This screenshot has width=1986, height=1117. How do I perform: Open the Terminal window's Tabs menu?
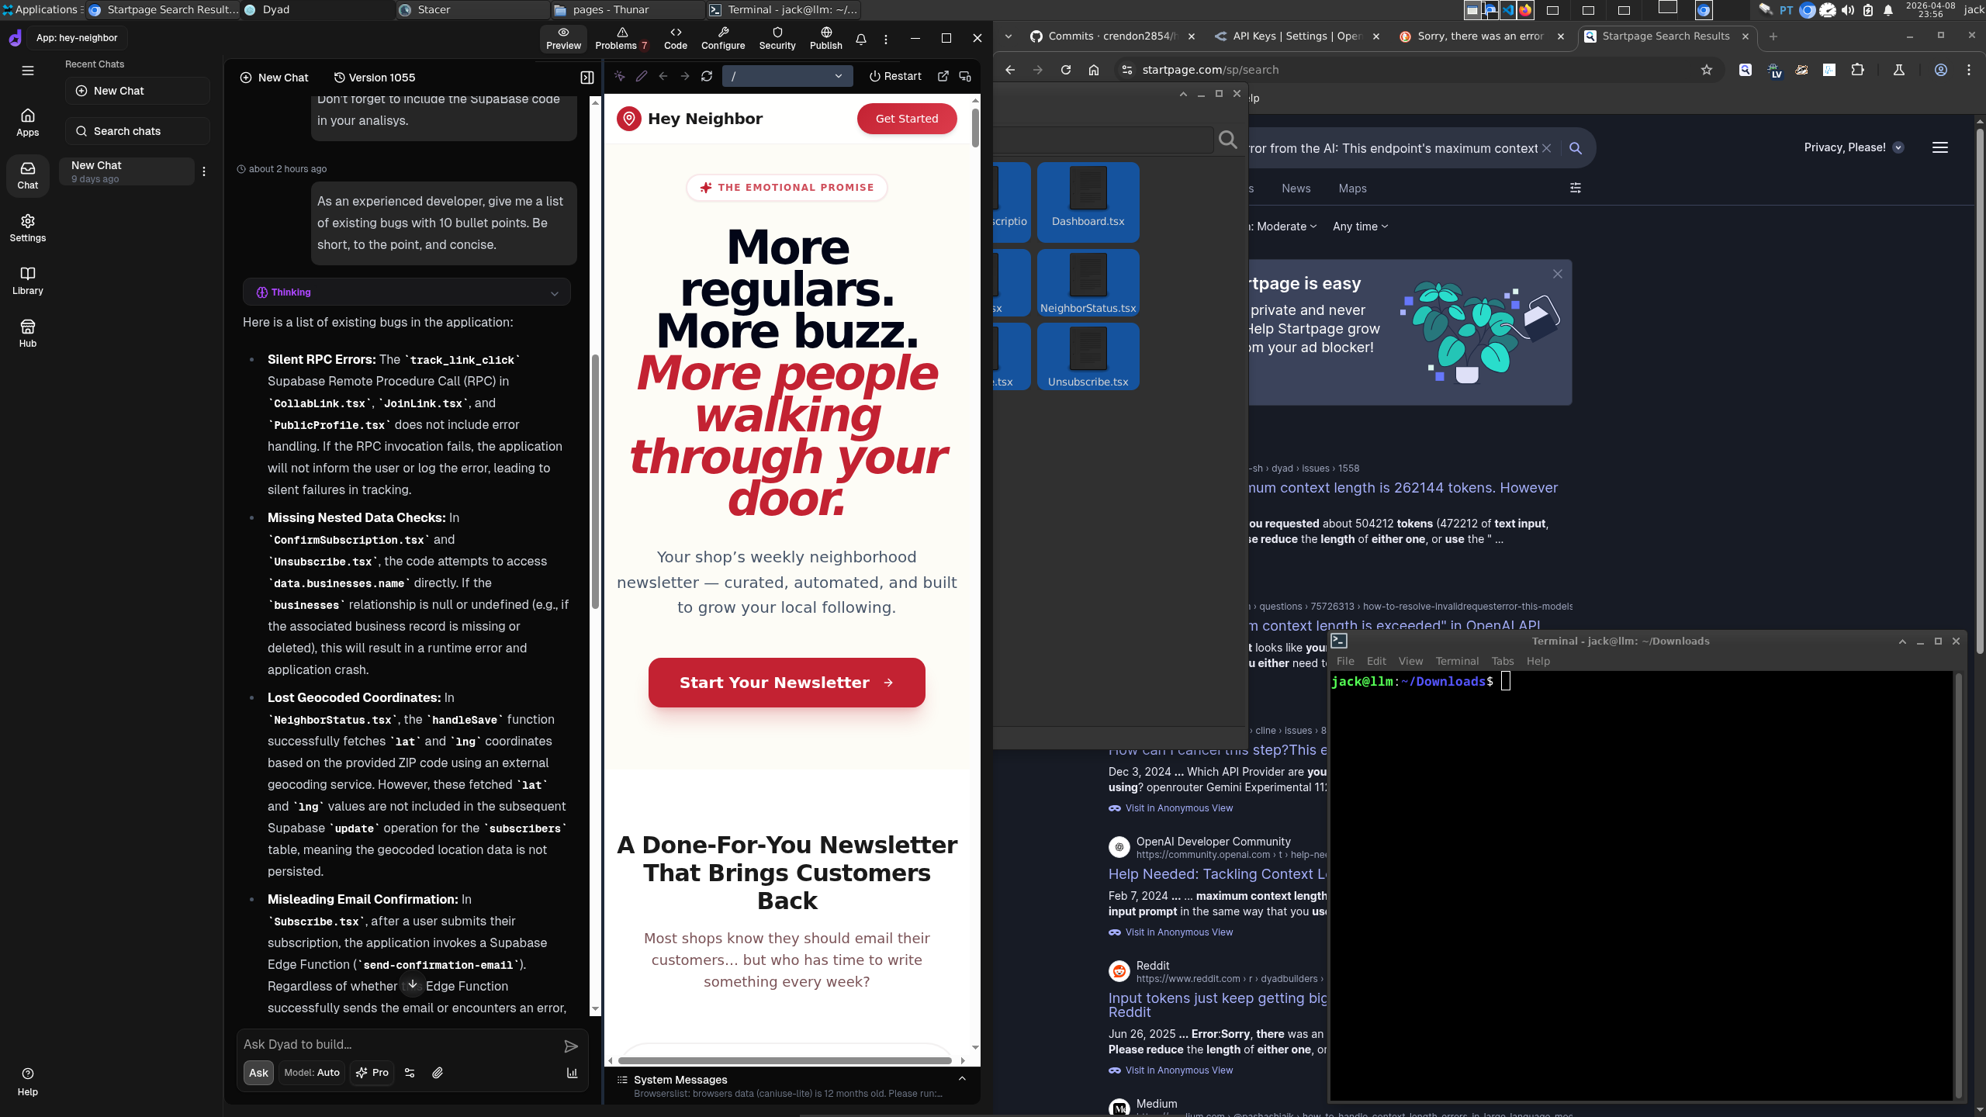(1503, 661)
